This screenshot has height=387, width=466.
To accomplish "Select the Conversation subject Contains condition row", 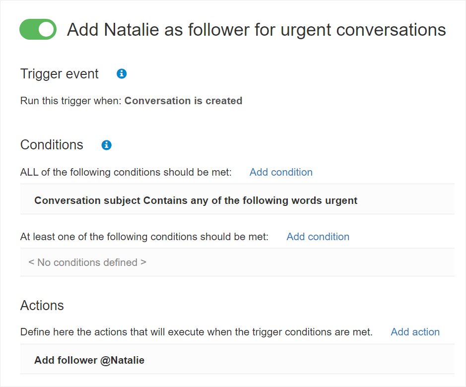I will tap(237, 200).
